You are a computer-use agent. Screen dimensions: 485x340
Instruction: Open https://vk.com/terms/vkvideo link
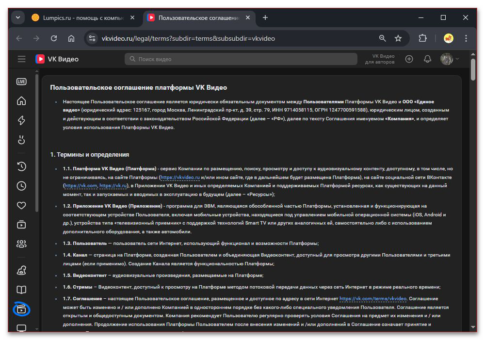coord(372,299)
